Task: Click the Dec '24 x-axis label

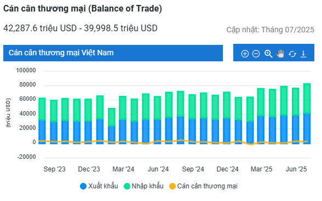Action: 227,169
